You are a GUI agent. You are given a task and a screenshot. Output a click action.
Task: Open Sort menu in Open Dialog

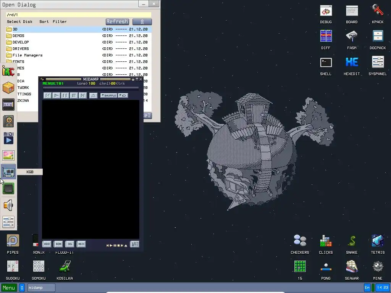coord(44,22)
